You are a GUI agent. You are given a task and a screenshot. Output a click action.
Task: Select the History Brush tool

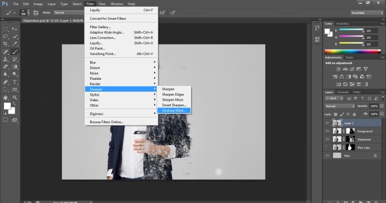15,59
